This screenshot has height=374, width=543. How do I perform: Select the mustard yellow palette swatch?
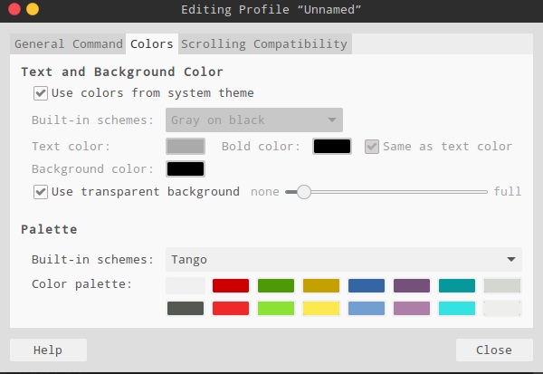click(x=321, y=286)
